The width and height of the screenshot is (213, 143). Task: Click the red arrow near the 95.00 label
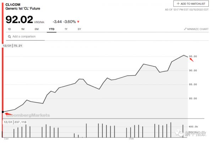click(191, 59)
